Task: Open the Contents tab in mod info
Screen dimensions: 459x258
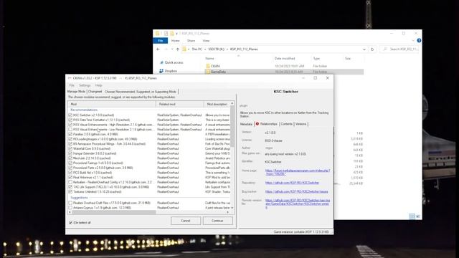Action: pyautogui.click(x=287, y=124)
